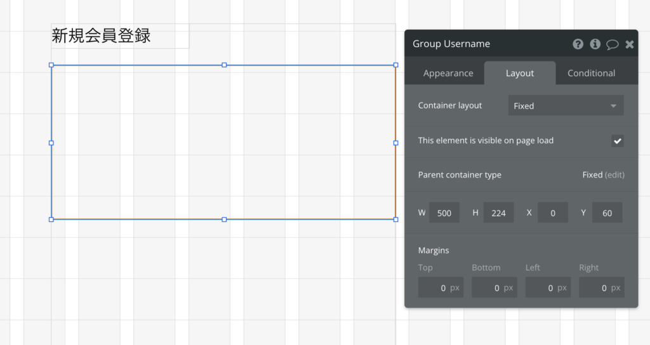
Task: Expand the Container layout dropdown
Action: tap(566, 106)
